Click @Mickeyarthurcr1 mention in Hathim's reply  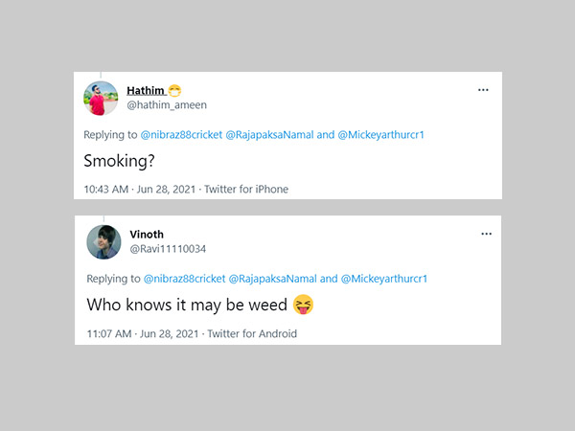click(383, 135)
